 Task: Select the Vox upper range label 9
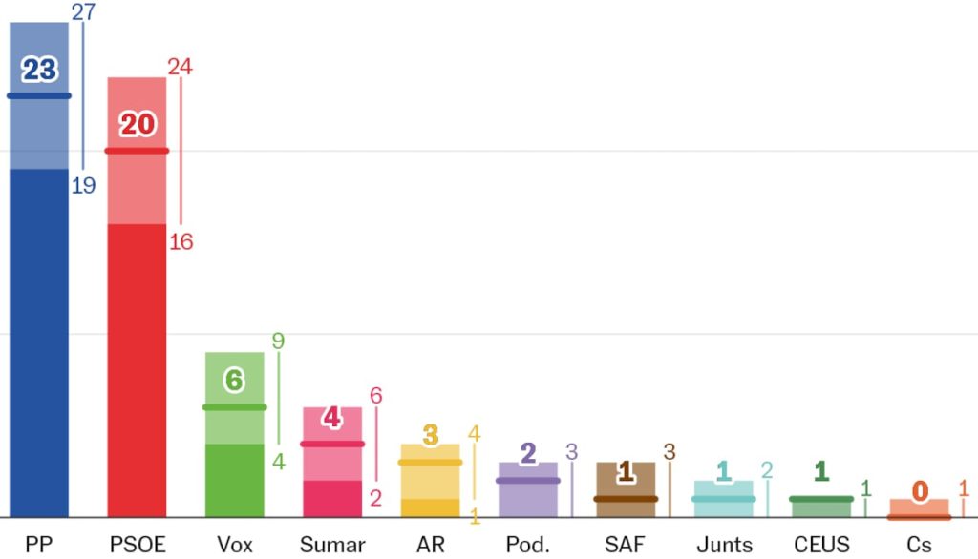pyautogui.click(x=279, y=341)
